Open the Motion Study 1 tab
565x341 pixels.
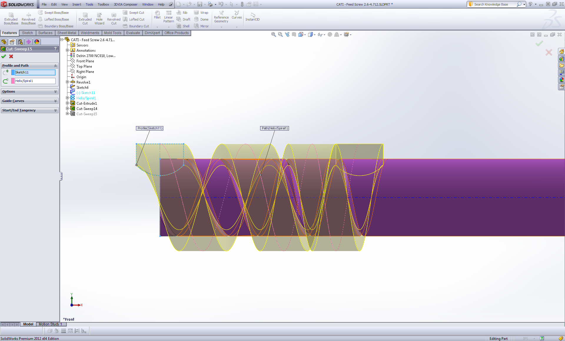(50, 324)
